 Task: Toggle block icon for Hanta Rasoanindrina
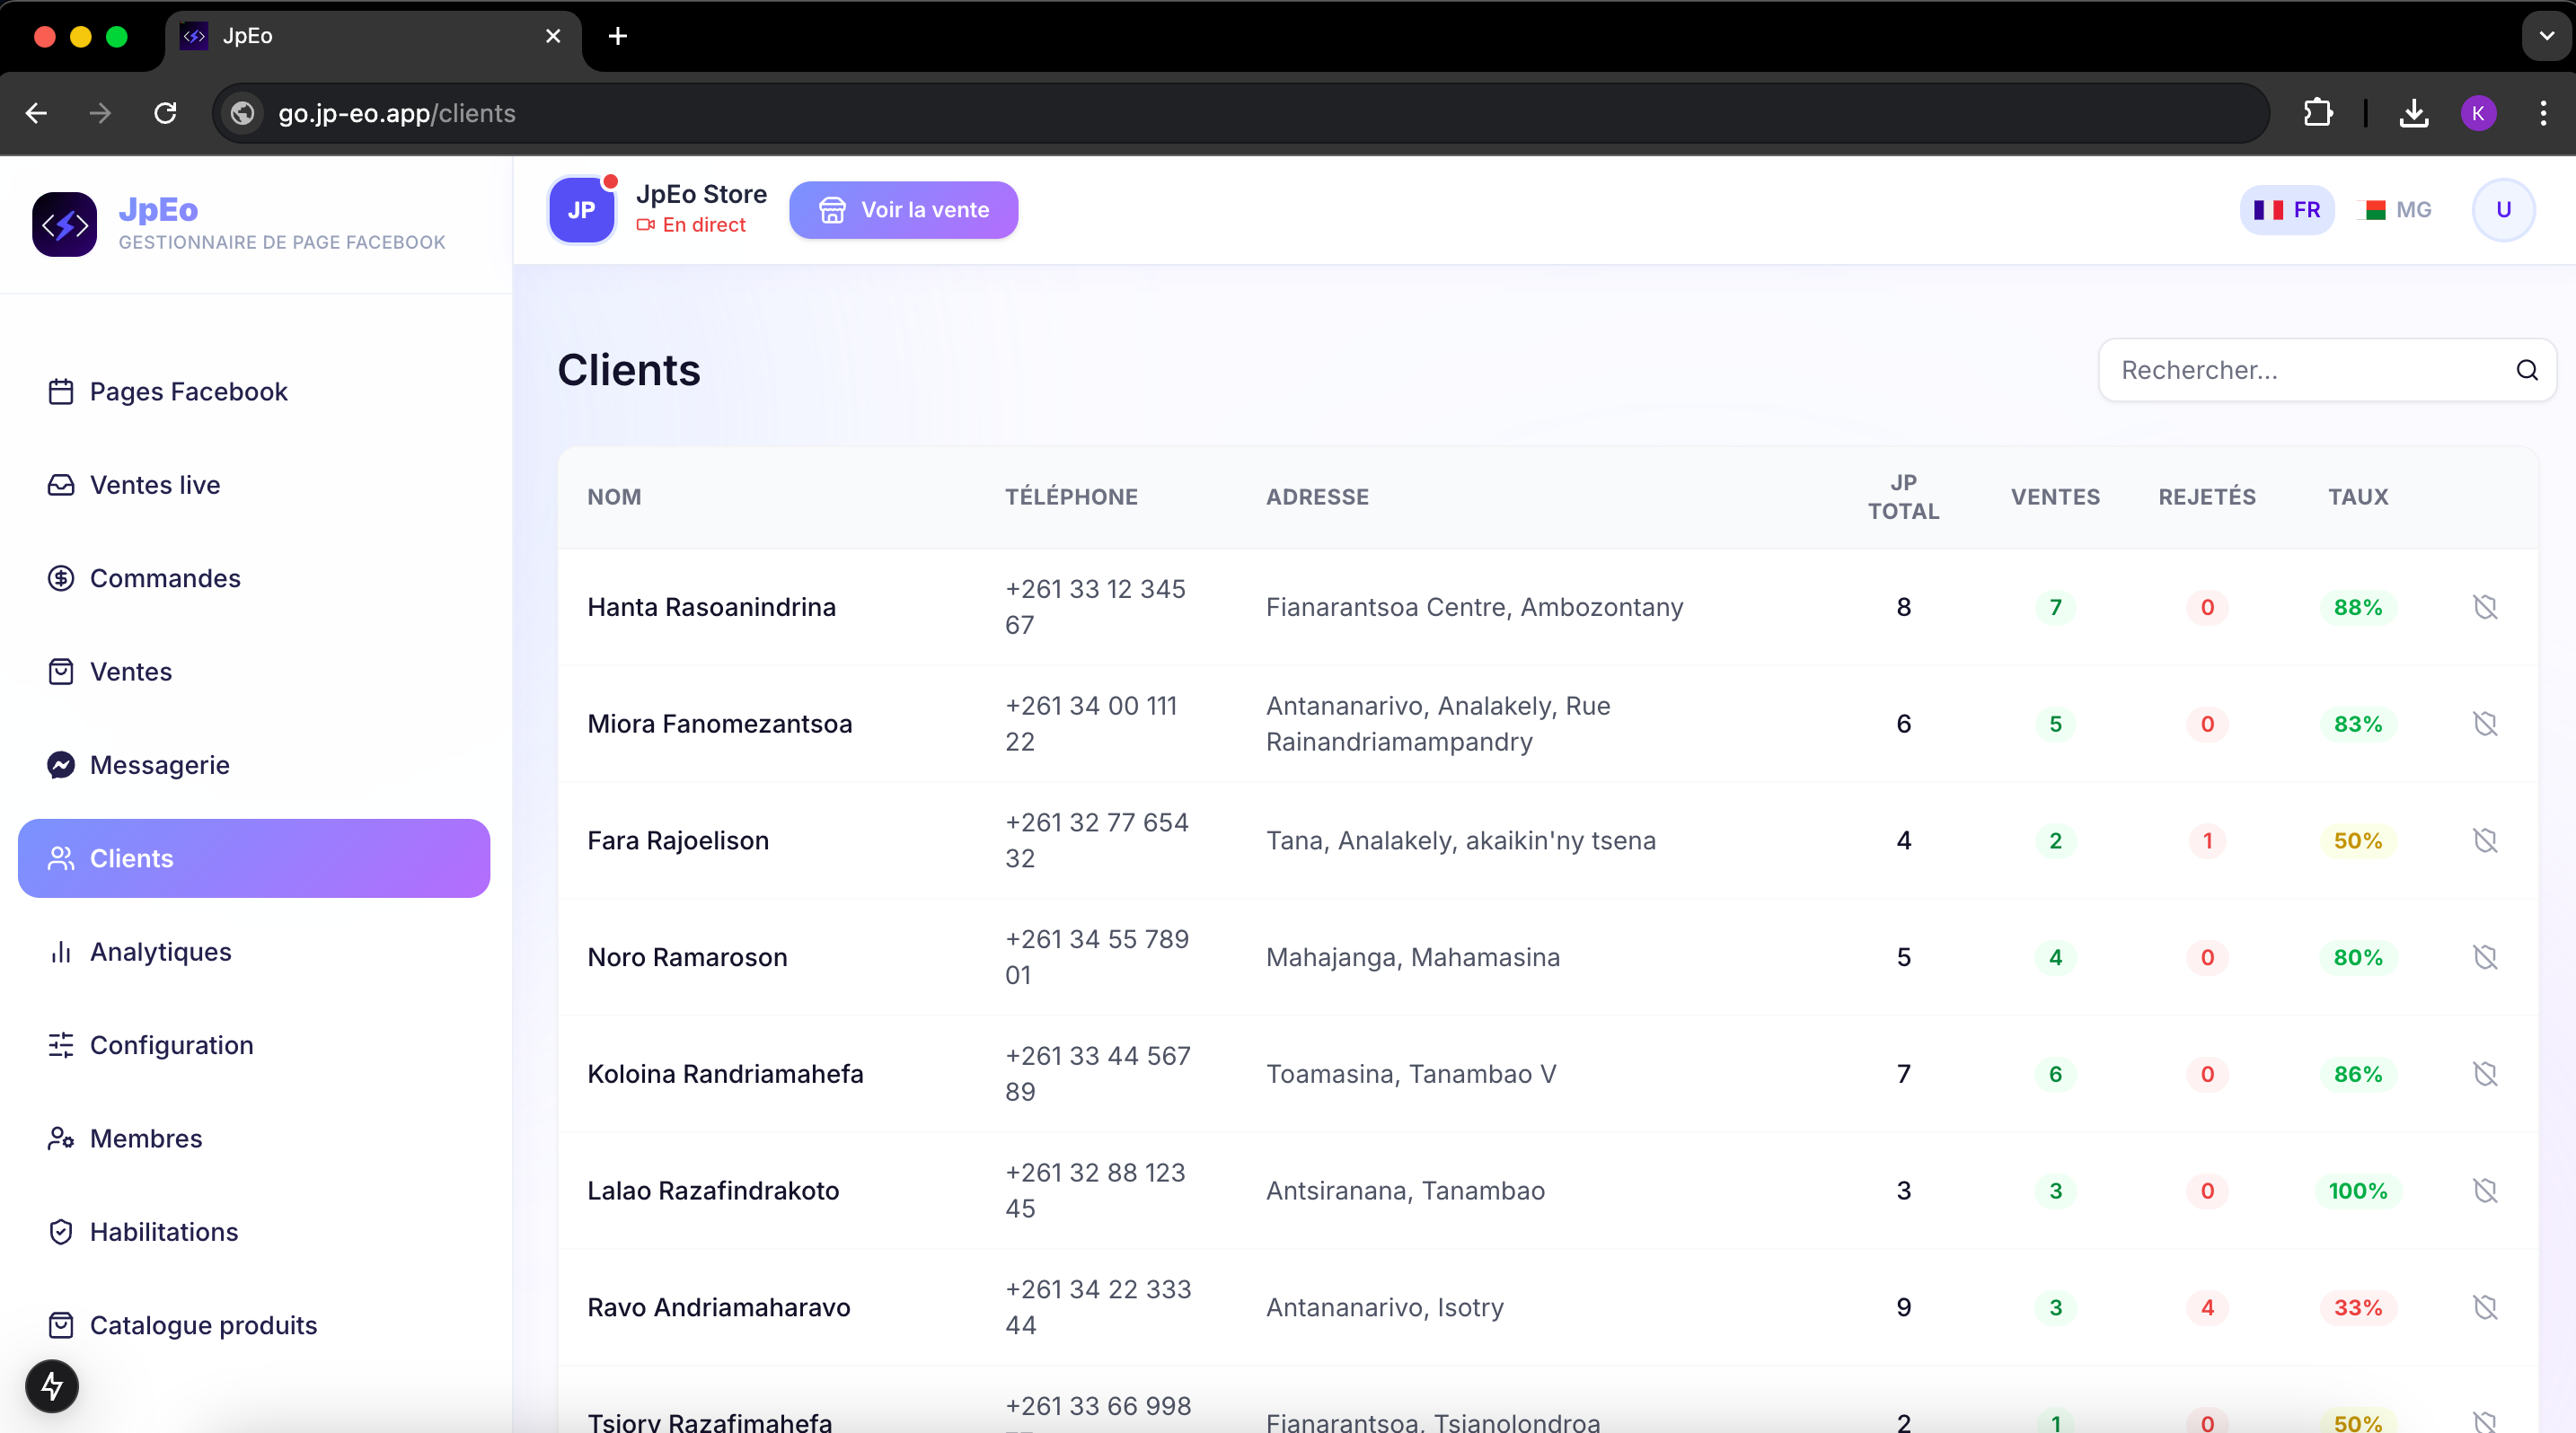(x=2485, y=607)
